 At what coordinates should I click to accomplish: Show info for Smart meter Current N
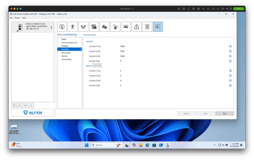230,85
